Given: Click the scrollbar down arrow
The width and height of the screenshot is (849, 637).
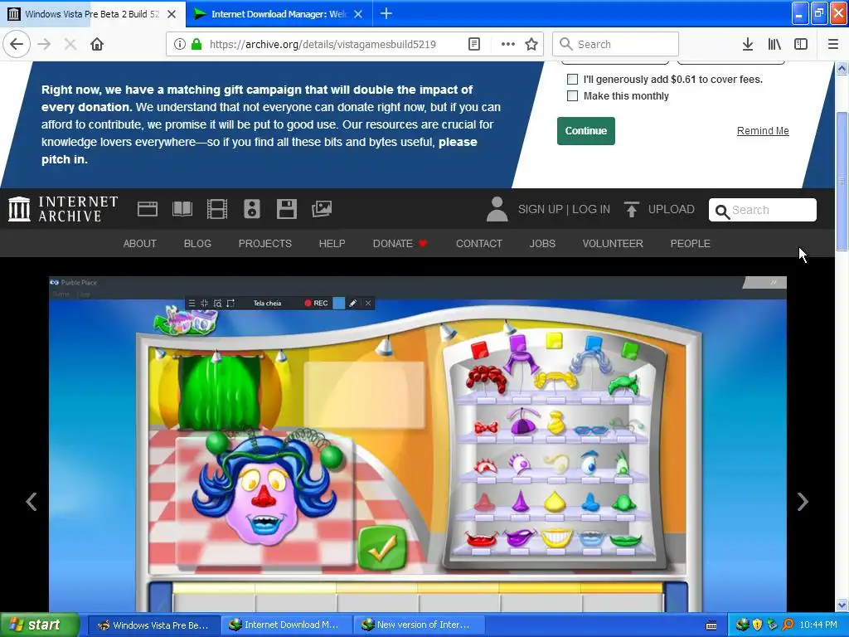Looking at the screenshot, I should coord(842,605).
